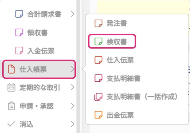Open the 仕入伝票 submenu entry
The height and width of the screenshot is (133, 190).
coord(120,60)
